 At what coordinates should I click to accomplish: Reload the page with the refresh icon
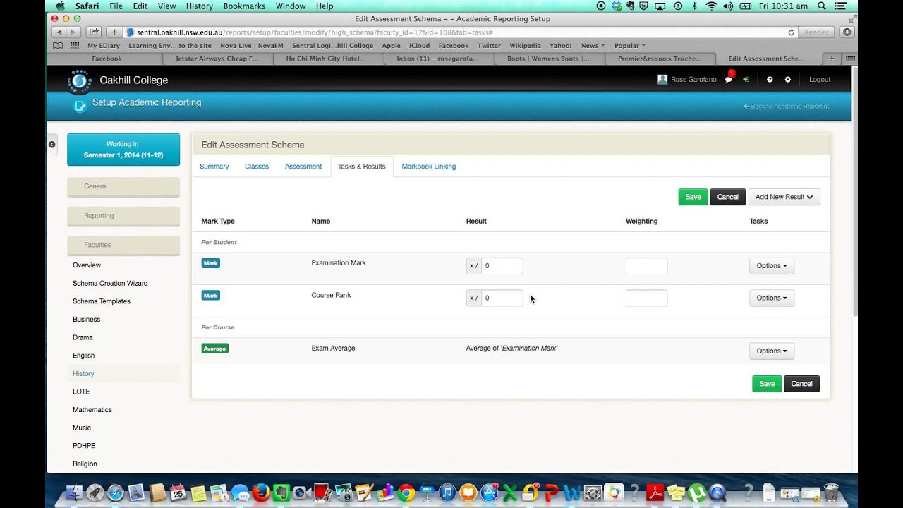pos(792,32)
